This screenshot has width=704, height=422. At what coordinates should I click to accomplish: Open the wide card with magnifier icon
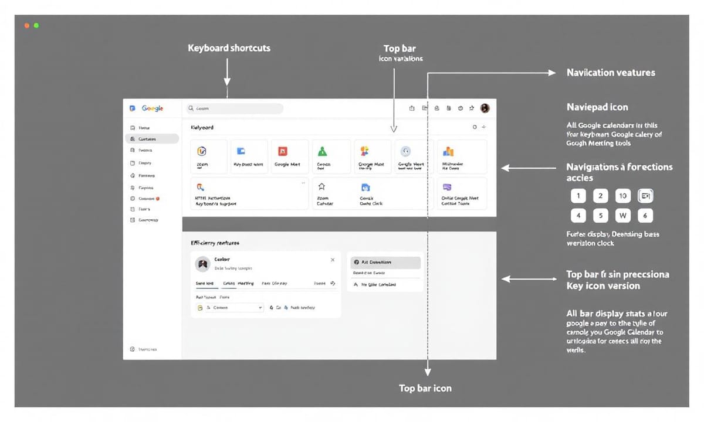pyautogui.click(x=249, y=193)
